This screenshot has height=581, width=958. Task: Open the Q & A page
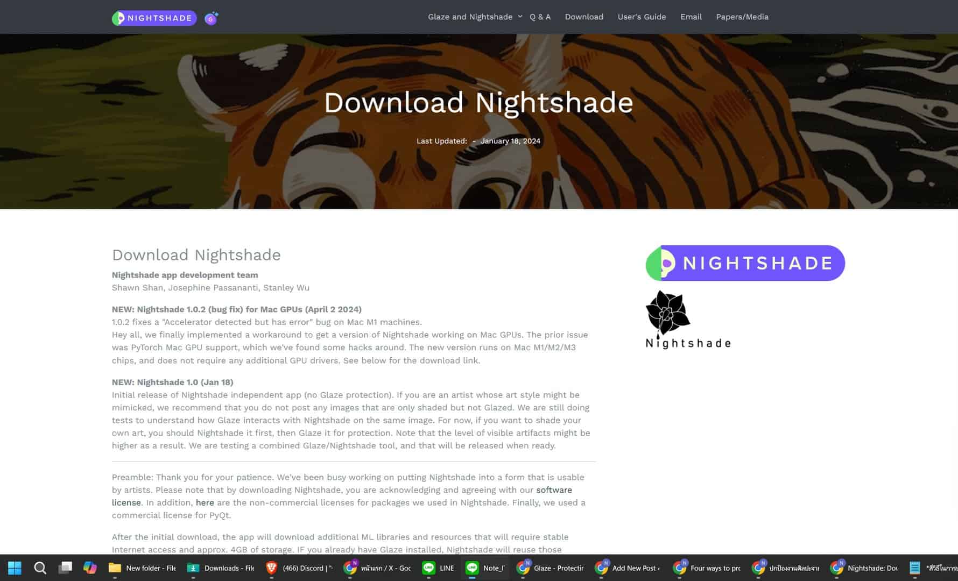540,17
